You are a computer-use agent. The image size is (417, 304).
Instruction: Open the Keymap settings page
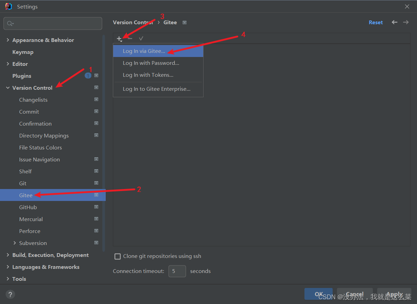point(23,52)
